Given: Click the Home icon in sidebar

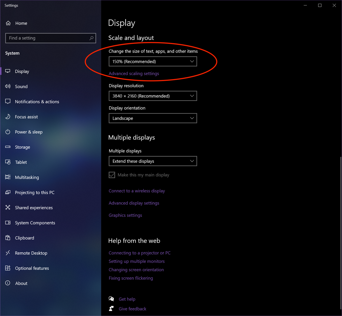Looking at the screenshot, I should (x=8, y=23).
